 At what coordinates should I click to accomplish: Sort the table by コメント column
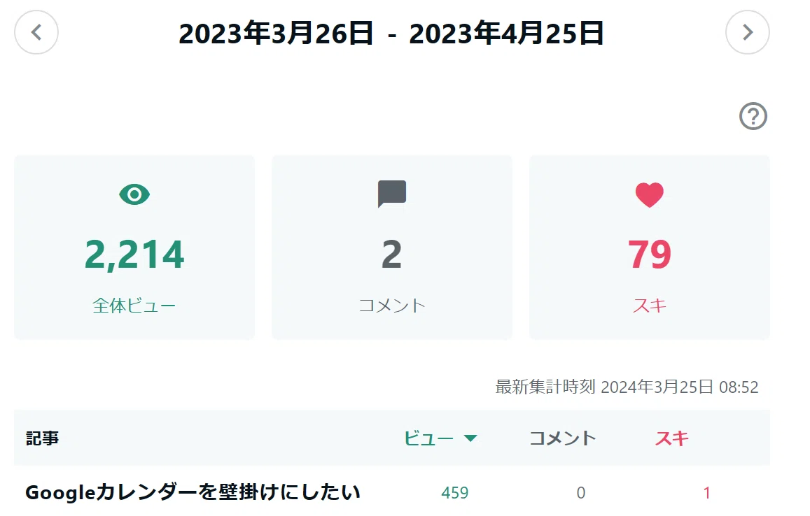point(563,438)
